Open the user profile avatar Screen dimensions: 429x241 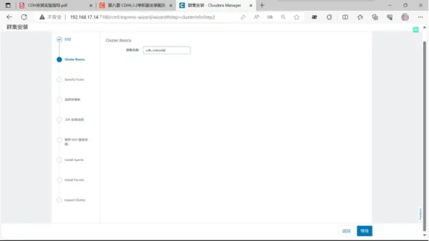[x=405, y=17]
